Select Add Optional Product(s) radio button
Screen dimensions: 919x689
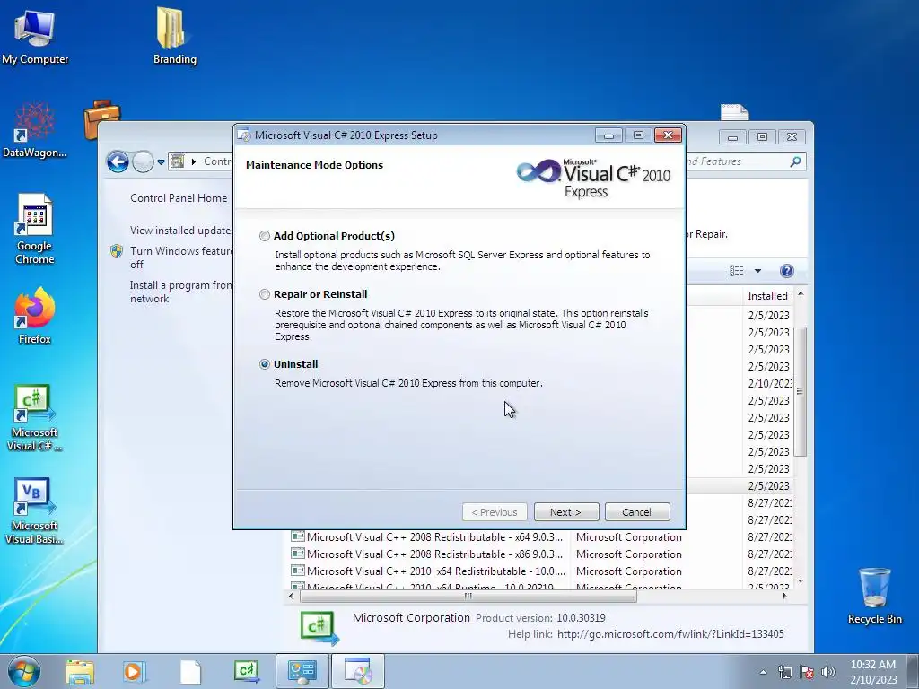click(x=265, y=236)
